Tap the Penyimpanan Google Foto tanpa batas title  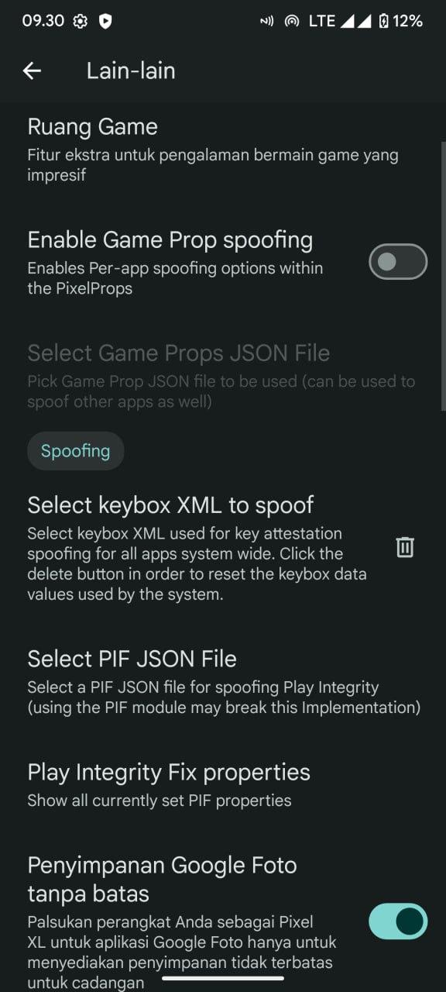(x=163, y=879)
